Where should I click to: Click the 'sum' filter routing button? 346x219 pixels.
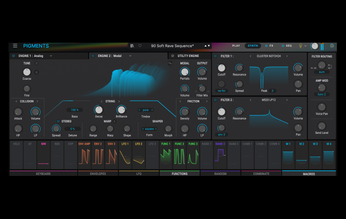(x=322, y=72)
